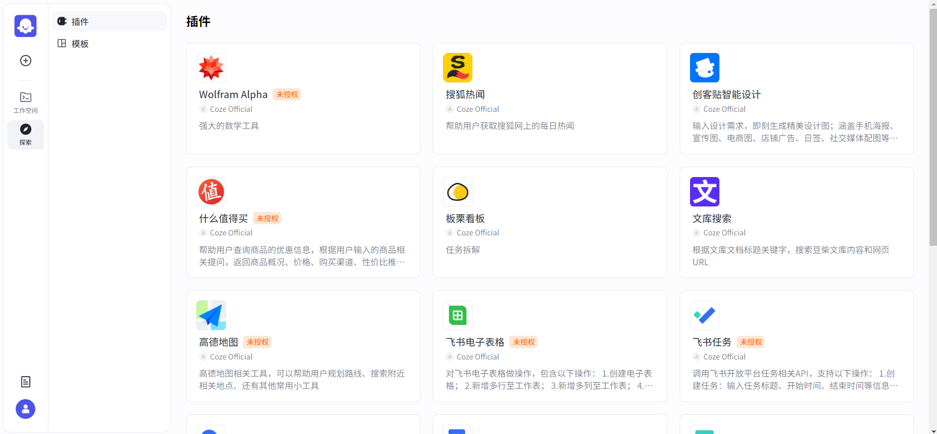Open the 板栗看板 plugin title

(465, 218)
